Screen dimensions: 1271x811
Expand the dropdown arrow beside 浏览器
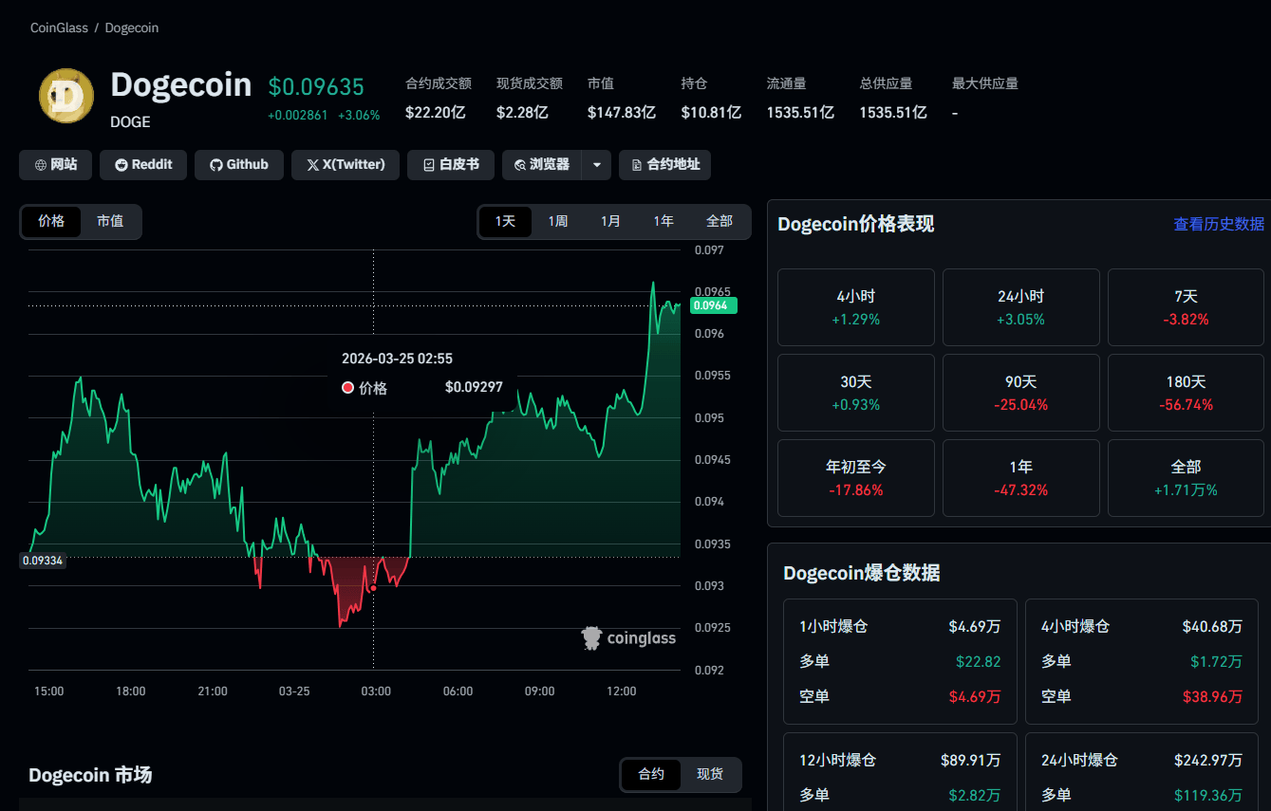coord(596,165)
